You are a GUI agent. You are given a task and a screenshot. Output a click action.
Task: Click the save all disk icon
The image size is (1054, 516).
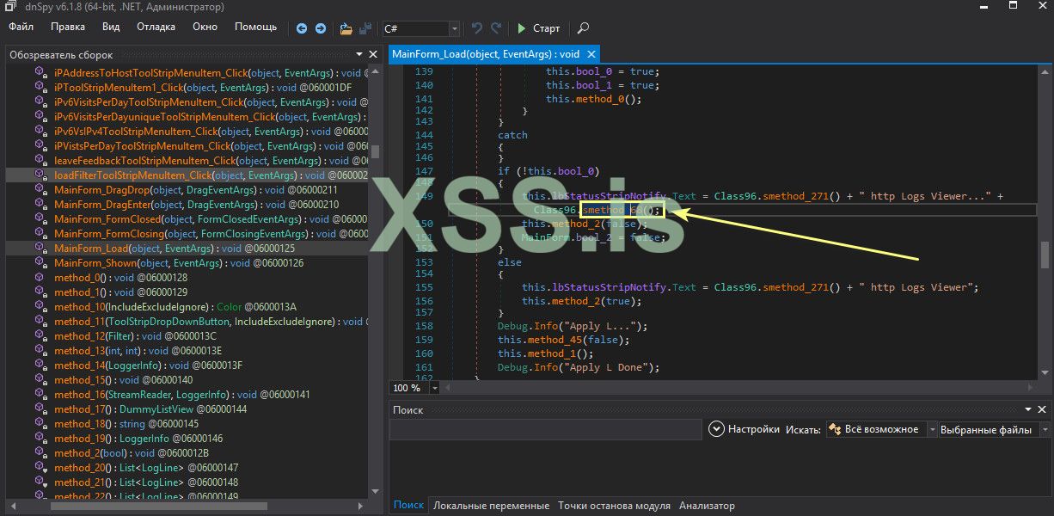[x=365, y=28]
